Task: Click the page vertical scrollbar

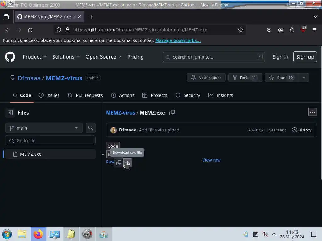Action: 321,113
